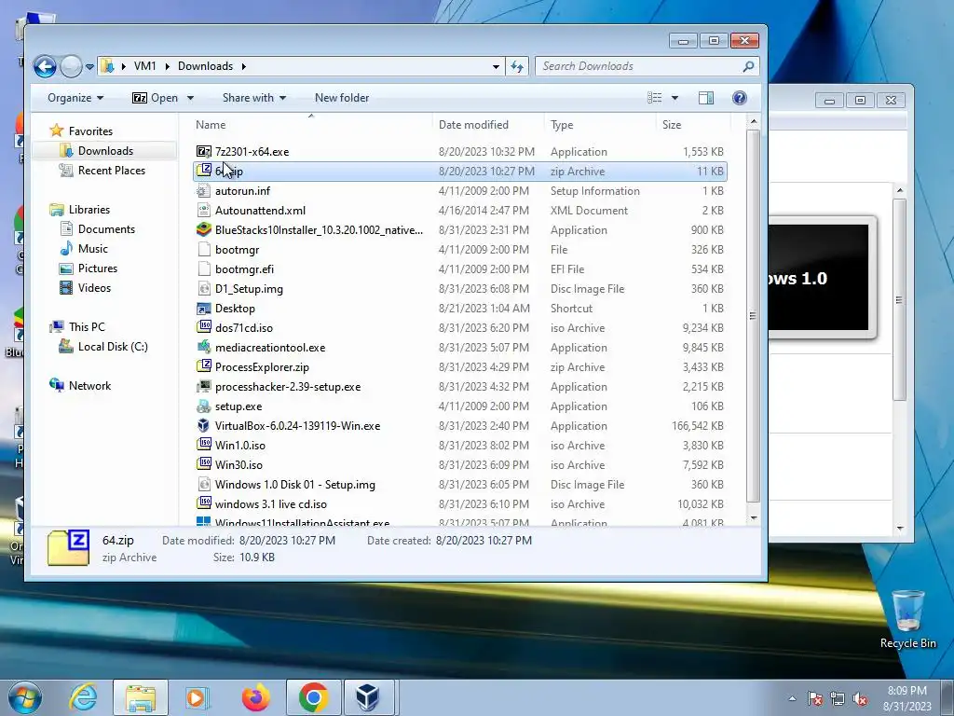Sort by Date modified column
The width and height of the screenshot is (954, 716).
473,125
